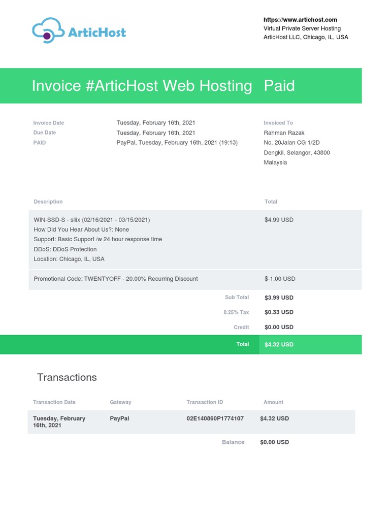Click the PayPal payment timestamp text
Screen dimensions: 390x520
[177, 143]
